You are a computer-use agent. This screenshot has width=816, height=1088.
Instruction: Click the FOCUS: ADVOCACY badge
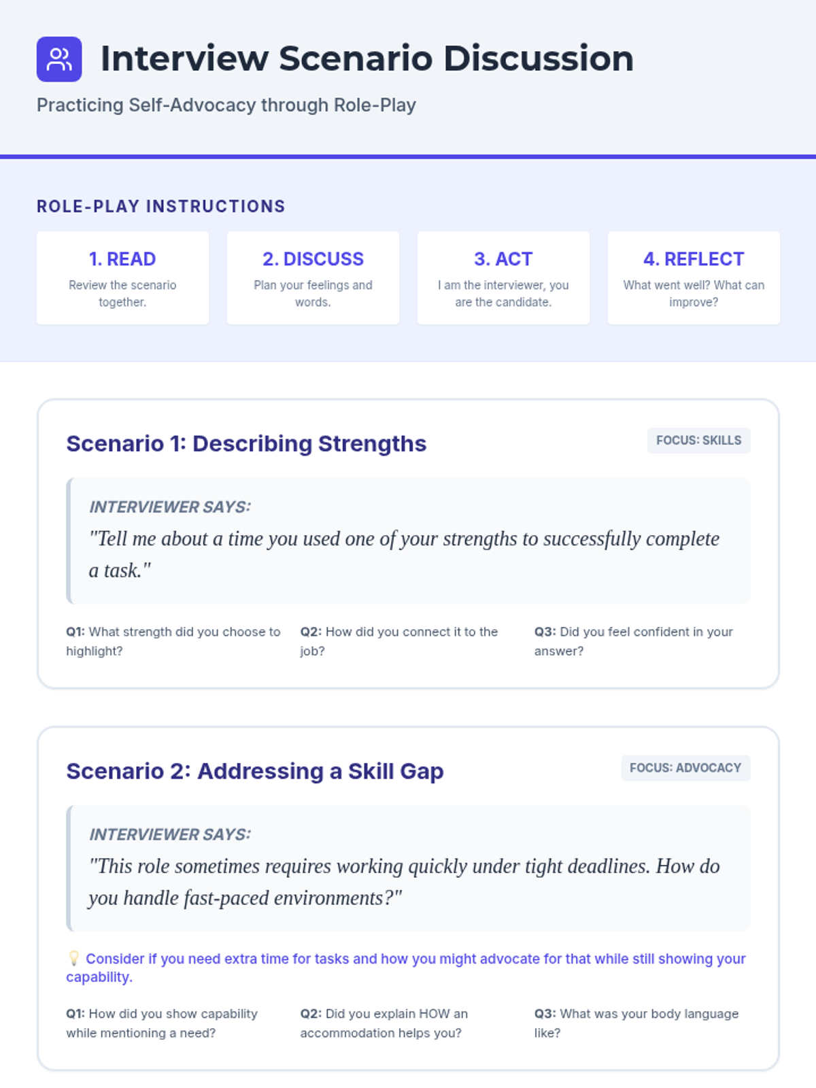pos(685,768)
